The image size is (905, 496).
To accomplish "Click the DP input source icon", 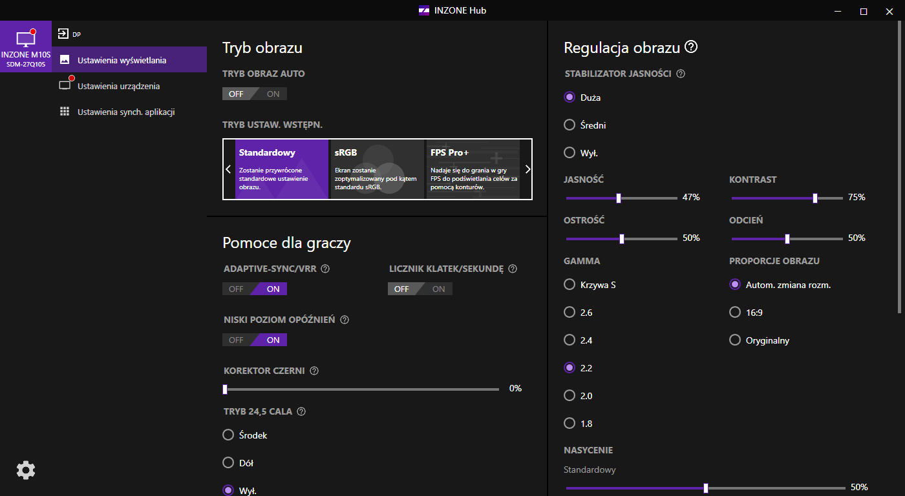I will click(x=63, y=34).
